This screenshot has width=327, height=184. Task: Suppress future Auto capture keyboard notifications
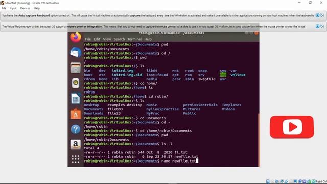tap(322, 15)
